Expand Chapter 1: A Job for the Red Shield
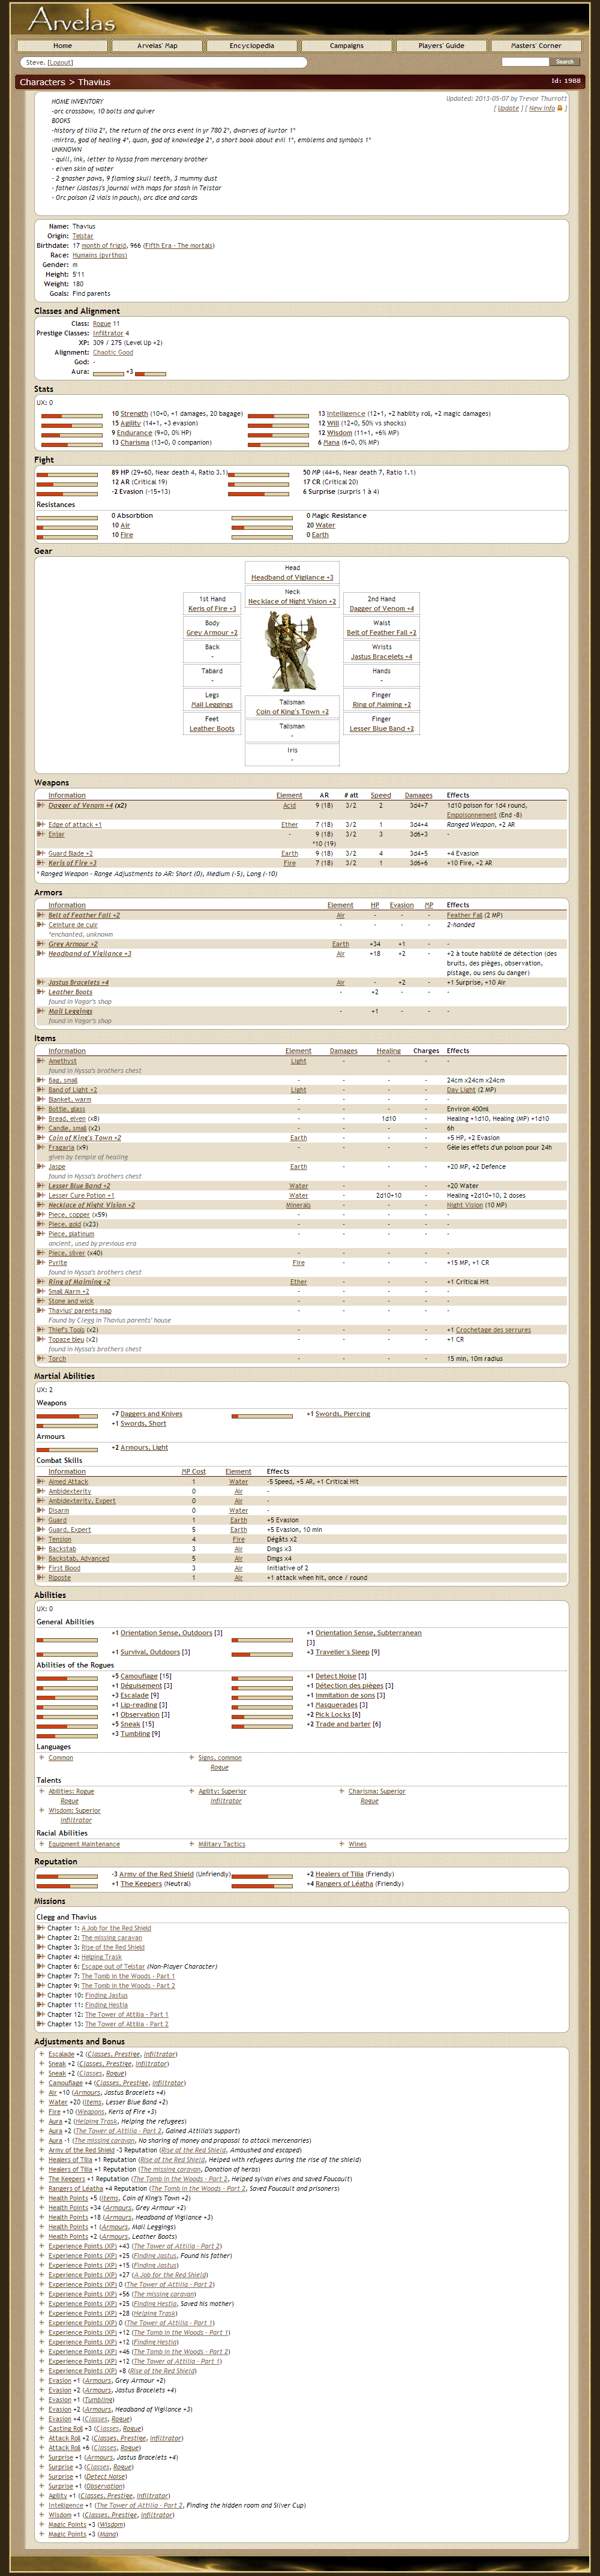The width and height of the screenshot is (600, 2576). [41, 1928]
